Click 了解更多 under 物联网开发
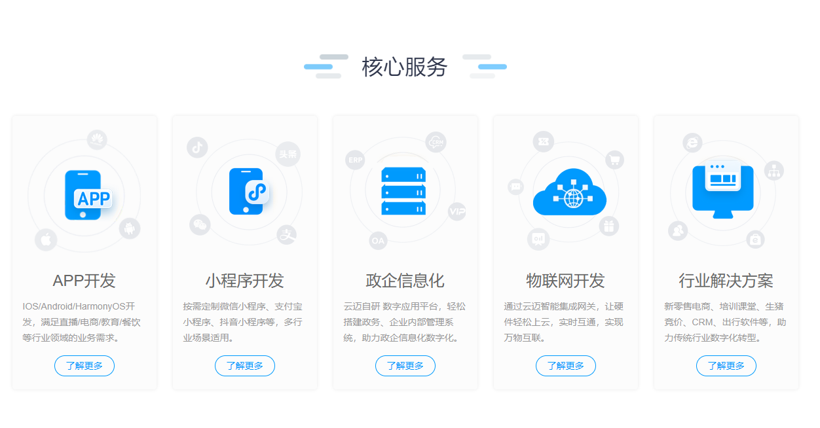 click(x=566, y=366)
